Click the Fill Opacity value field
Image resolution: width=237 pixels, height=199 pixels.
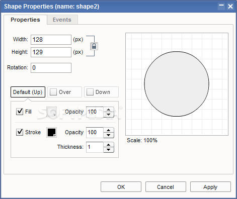(x=95, y=112)
